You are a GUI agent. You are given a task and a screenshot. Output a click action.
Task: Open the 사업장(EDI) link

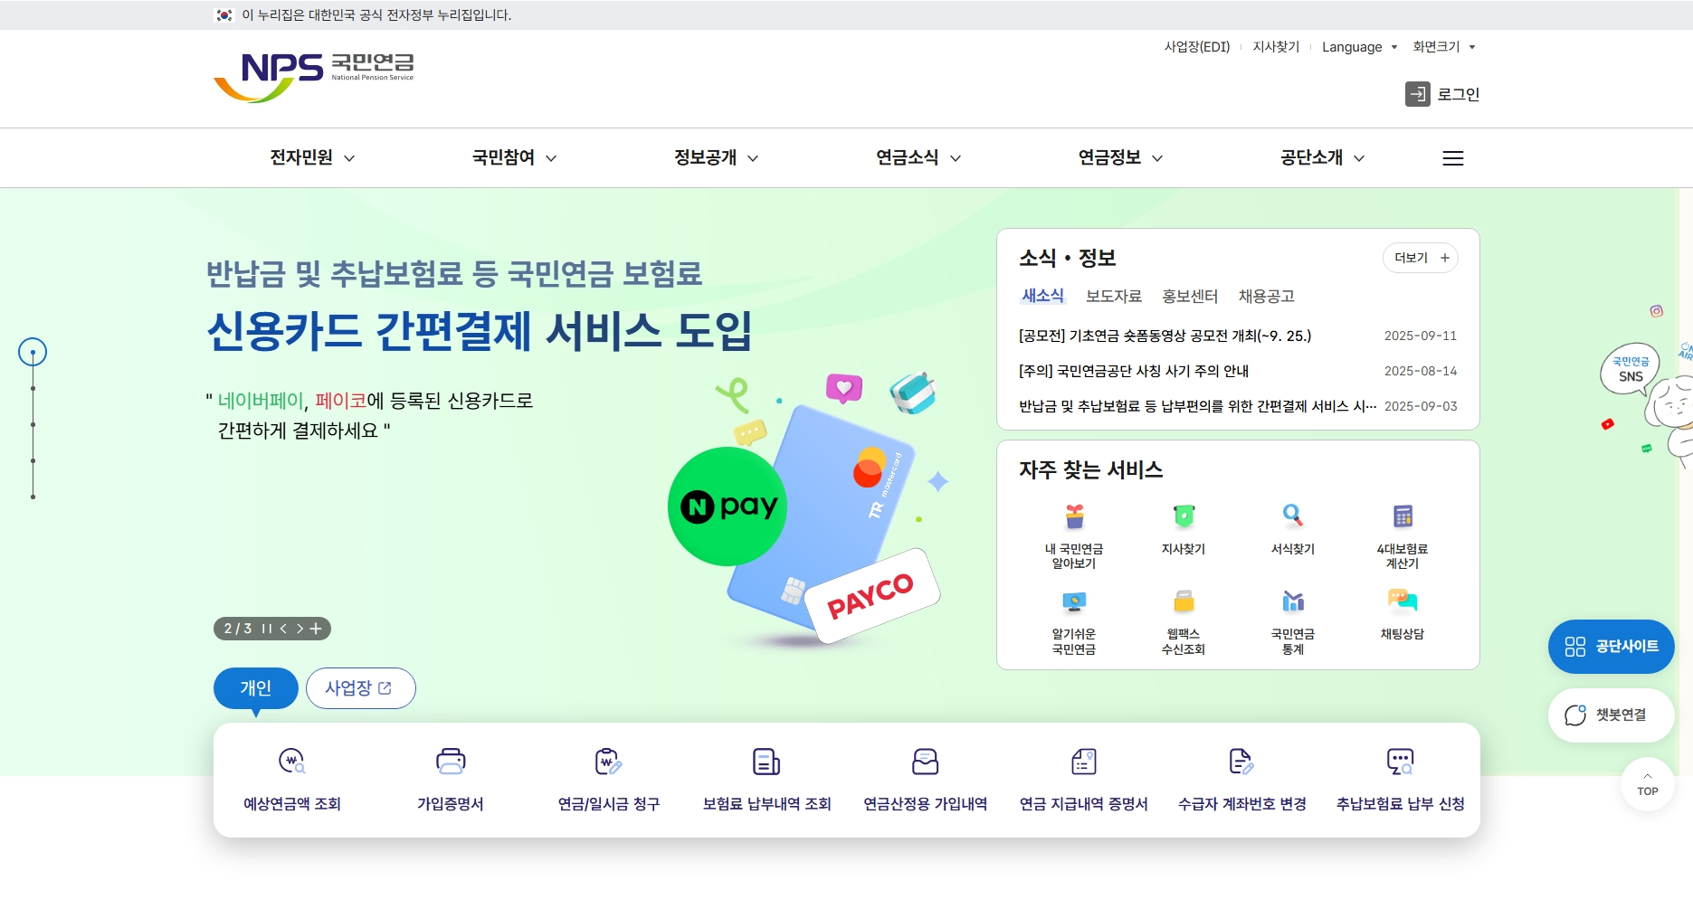tap(1196, 47)
